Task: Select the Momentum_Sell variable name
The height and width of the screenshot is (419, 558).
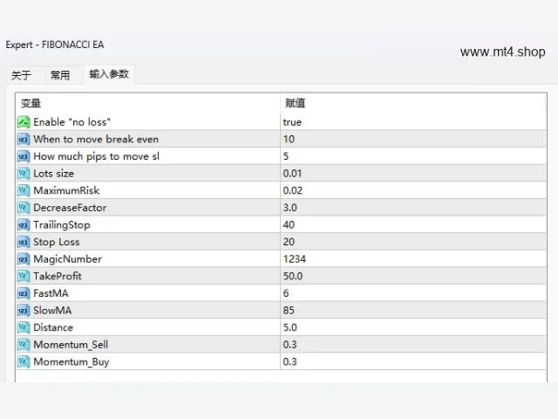Action: tap(71, 345)
